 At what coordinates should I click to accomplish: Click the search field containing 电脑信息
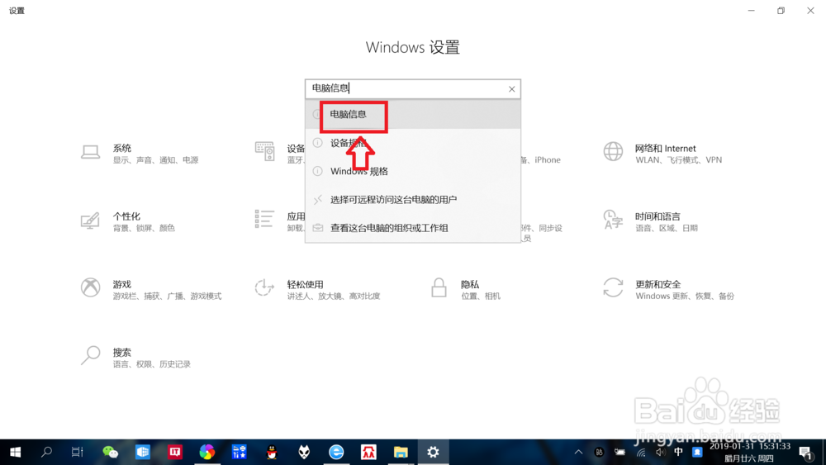tap(412, 89)
